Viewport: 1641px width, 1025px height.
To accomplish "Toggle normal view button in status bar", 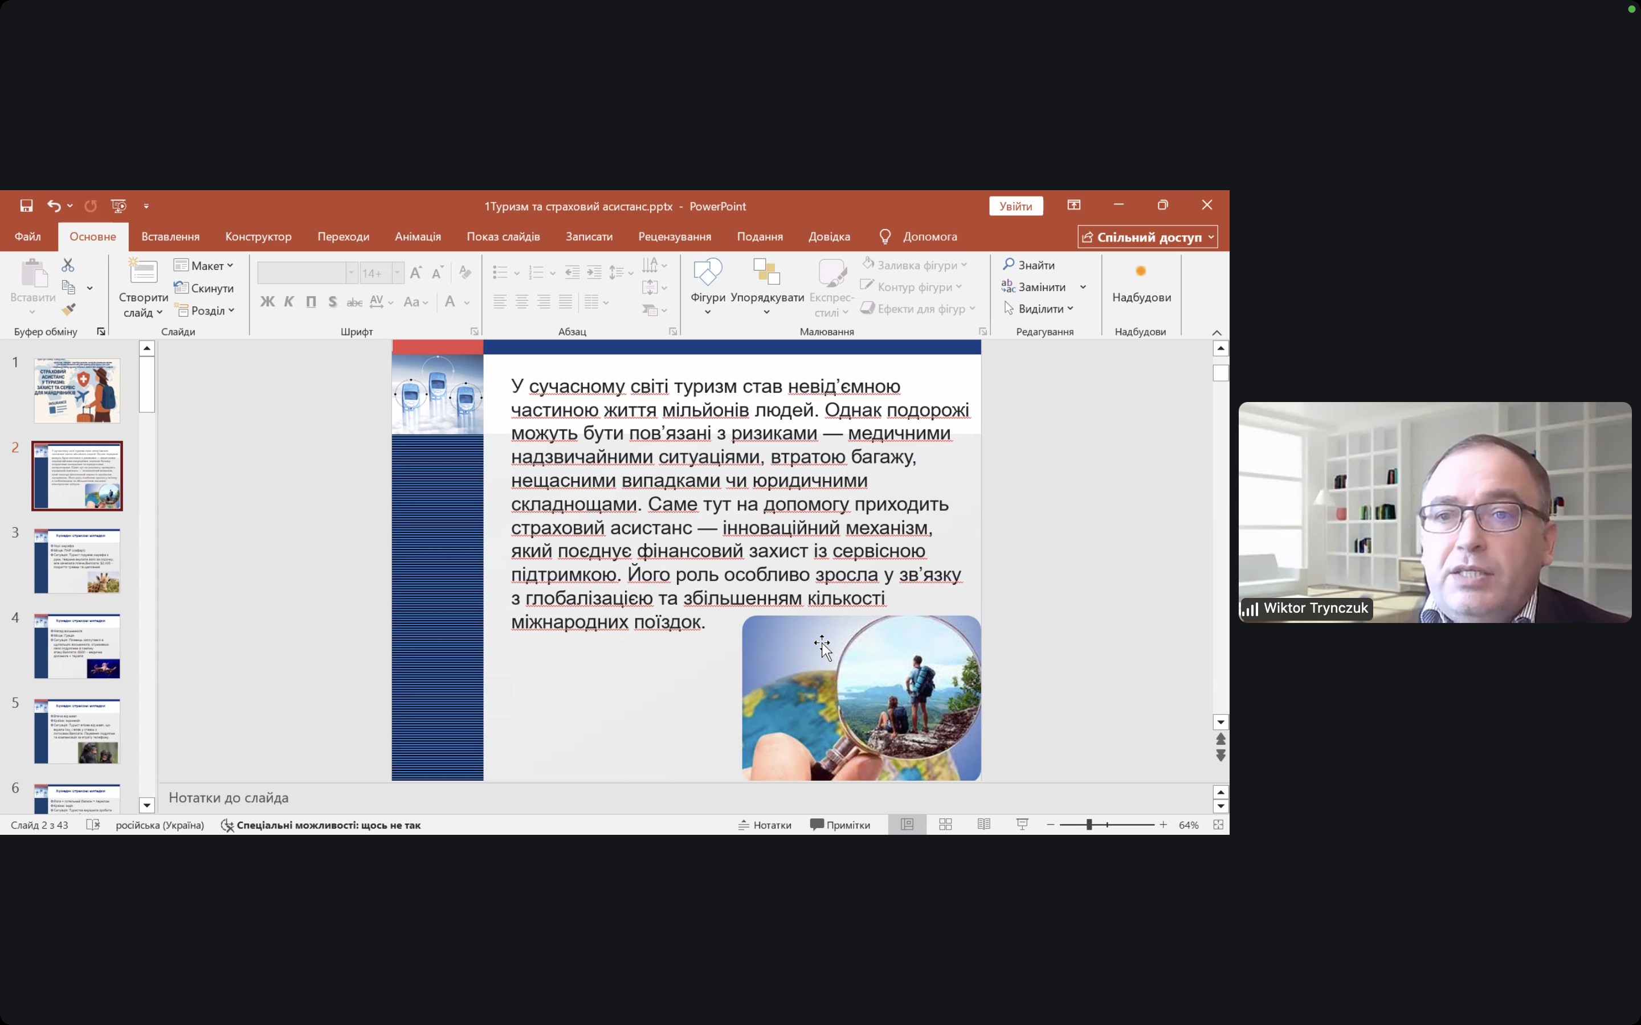I will coord(907,825).
